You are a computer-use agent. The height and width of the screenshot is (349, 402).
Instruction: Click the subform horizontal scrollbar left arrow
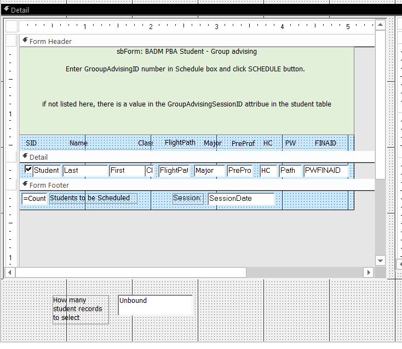[x=10, y=272]
